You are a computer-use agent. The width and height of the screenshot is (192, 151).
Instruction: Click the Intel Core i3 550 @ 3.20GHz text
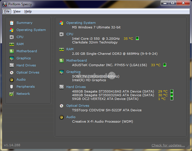(96, 39)
